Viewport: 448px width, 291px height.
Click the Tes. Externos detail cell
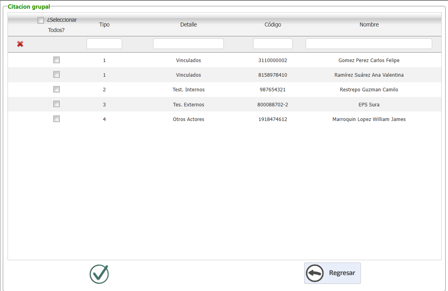click(x=189, y=104)
